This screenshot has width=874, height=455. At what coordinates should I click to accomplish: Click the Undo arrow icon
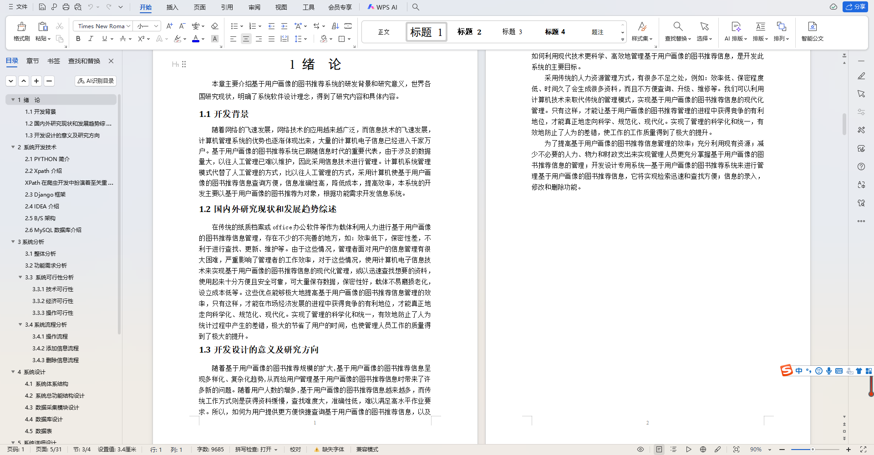90,7
